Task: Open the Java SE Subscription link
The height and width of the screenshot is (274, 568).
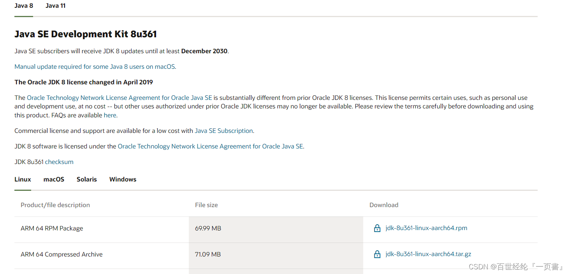Action: [224, 131]
